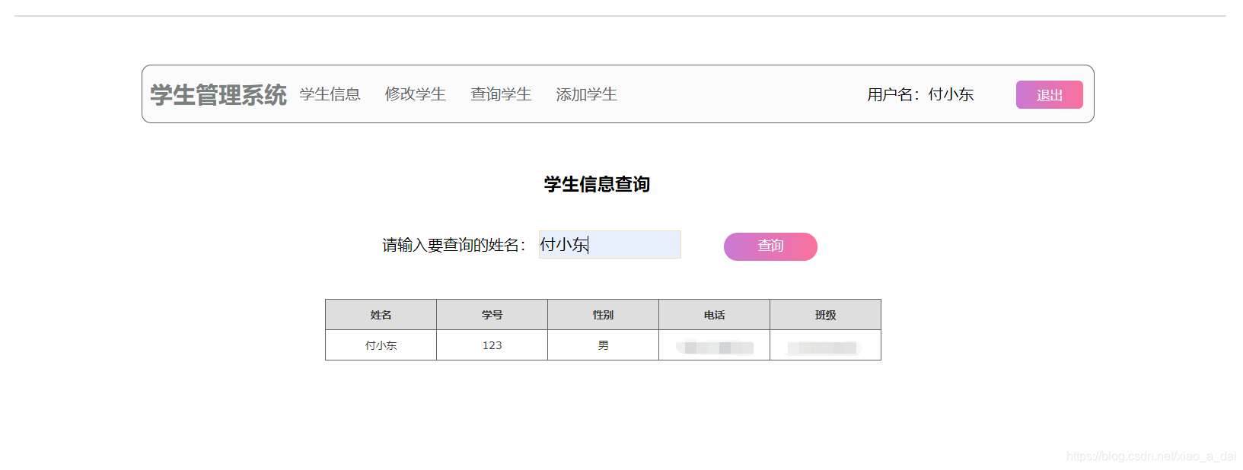Open the 学生信息 menu item

(x=330, y=94)
